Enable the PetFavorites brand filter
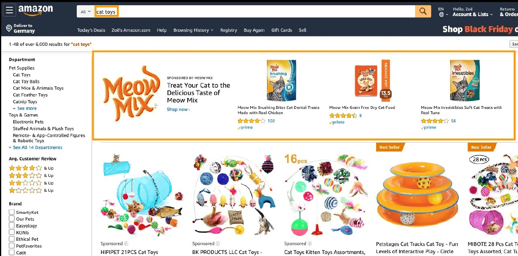Viewport: 518px width, 256px height. 12,246
